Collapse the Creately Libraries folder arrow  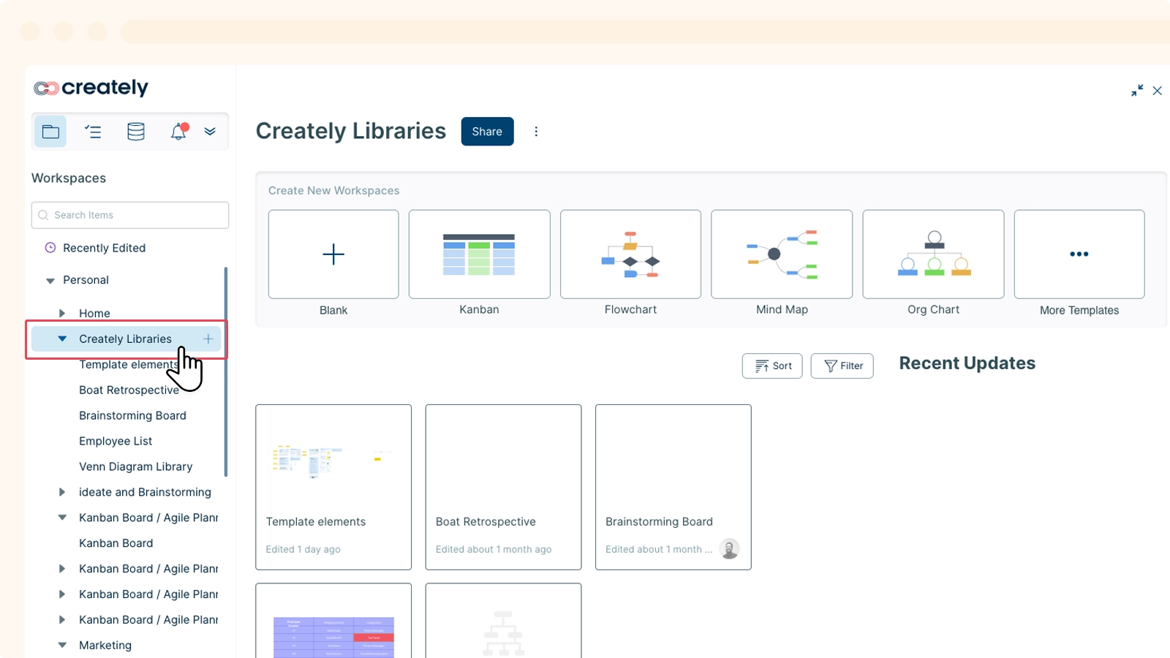[x=62, y=339]
